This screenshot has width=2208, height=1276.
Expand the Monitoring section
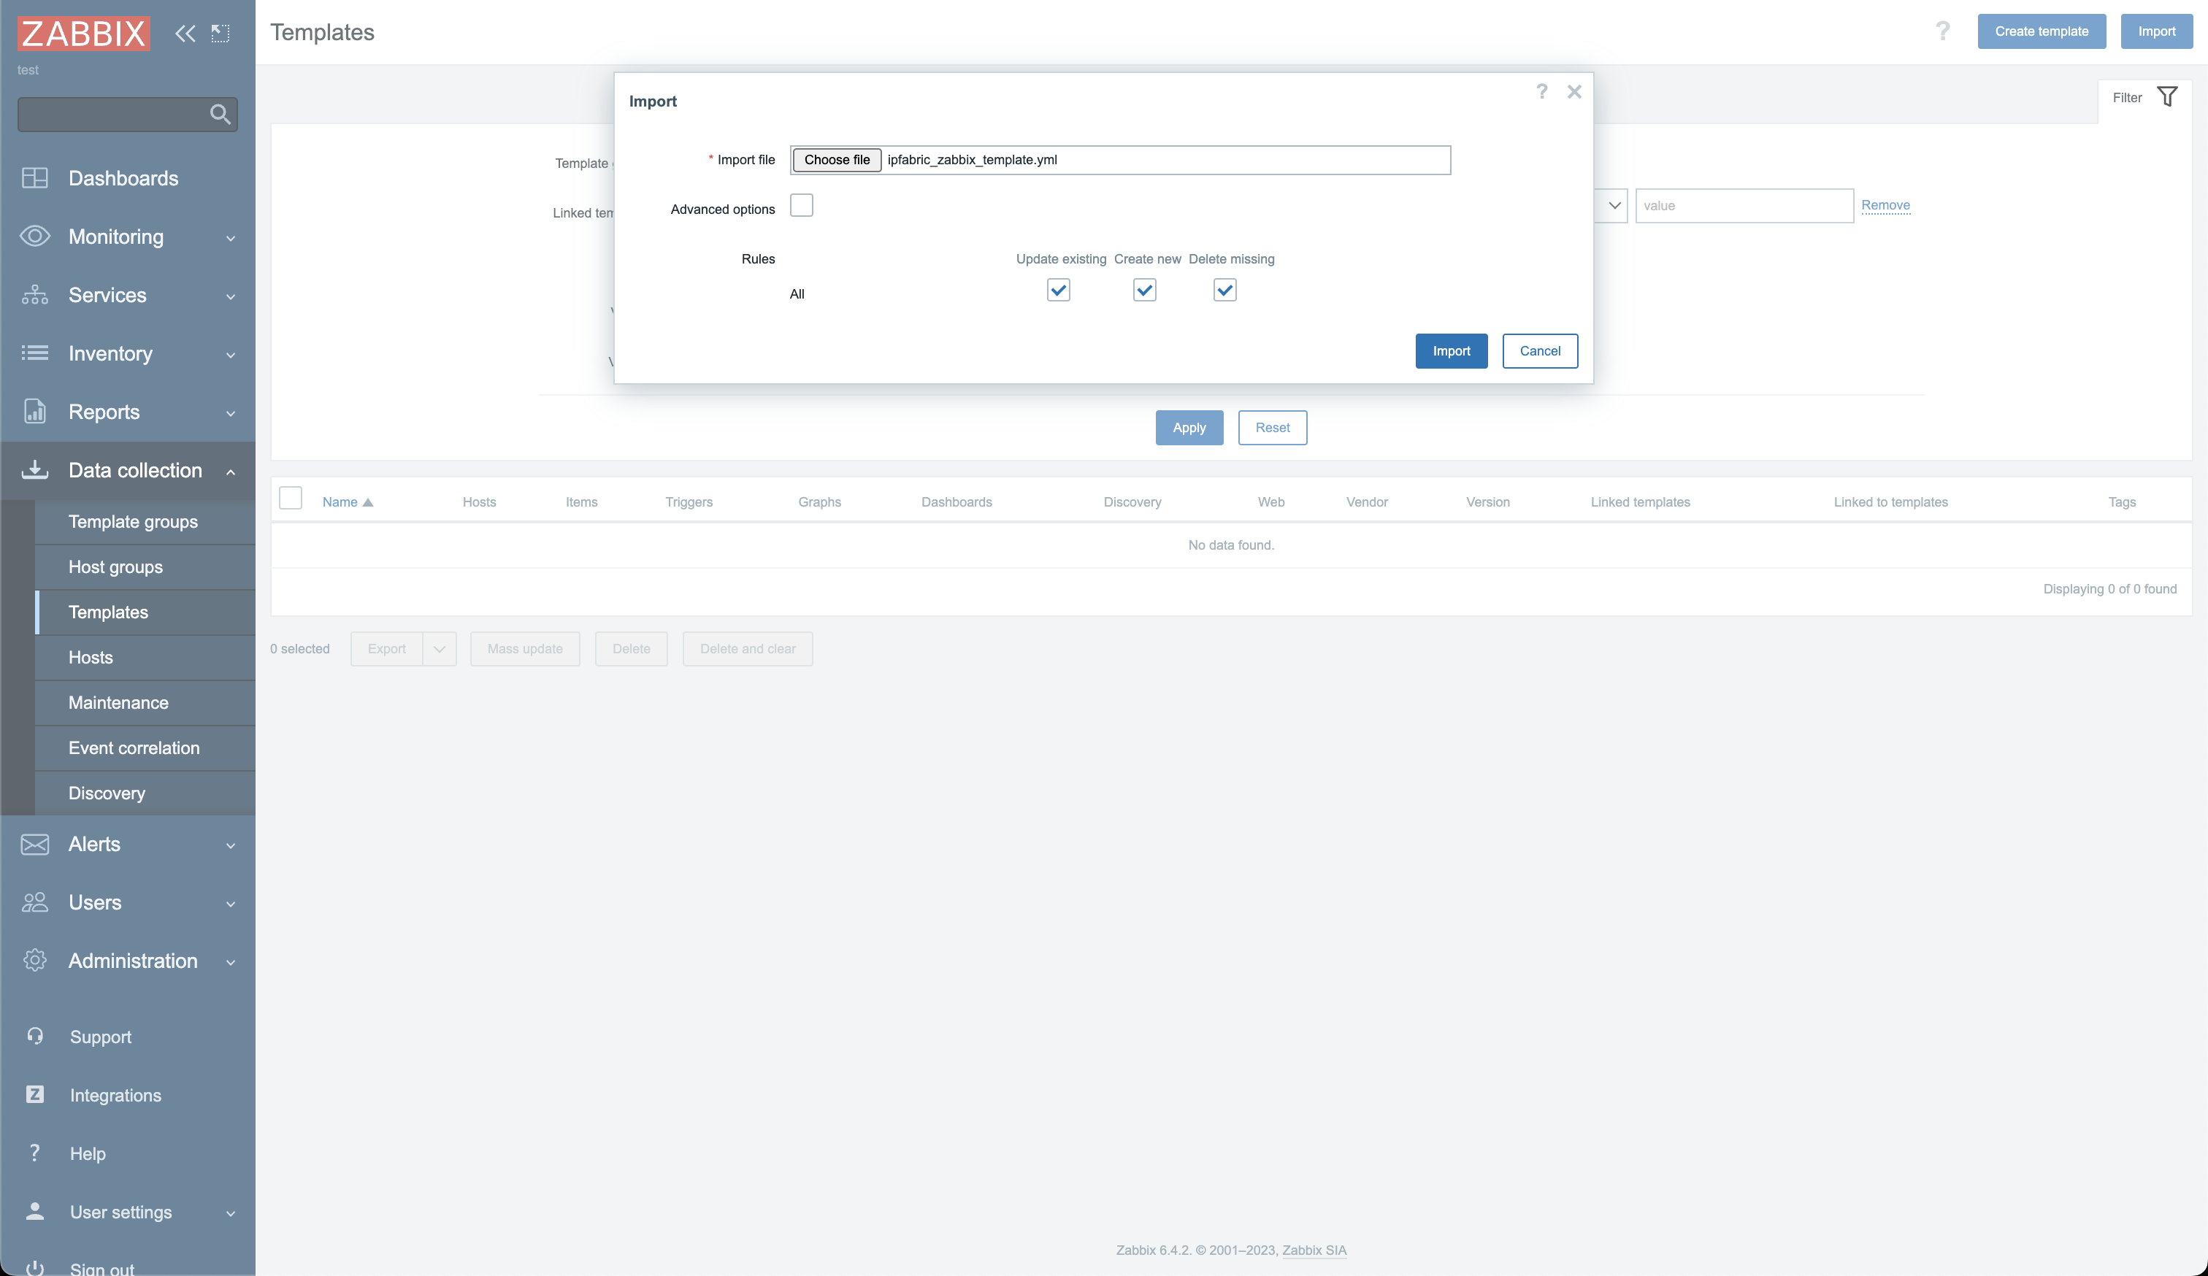117,237
